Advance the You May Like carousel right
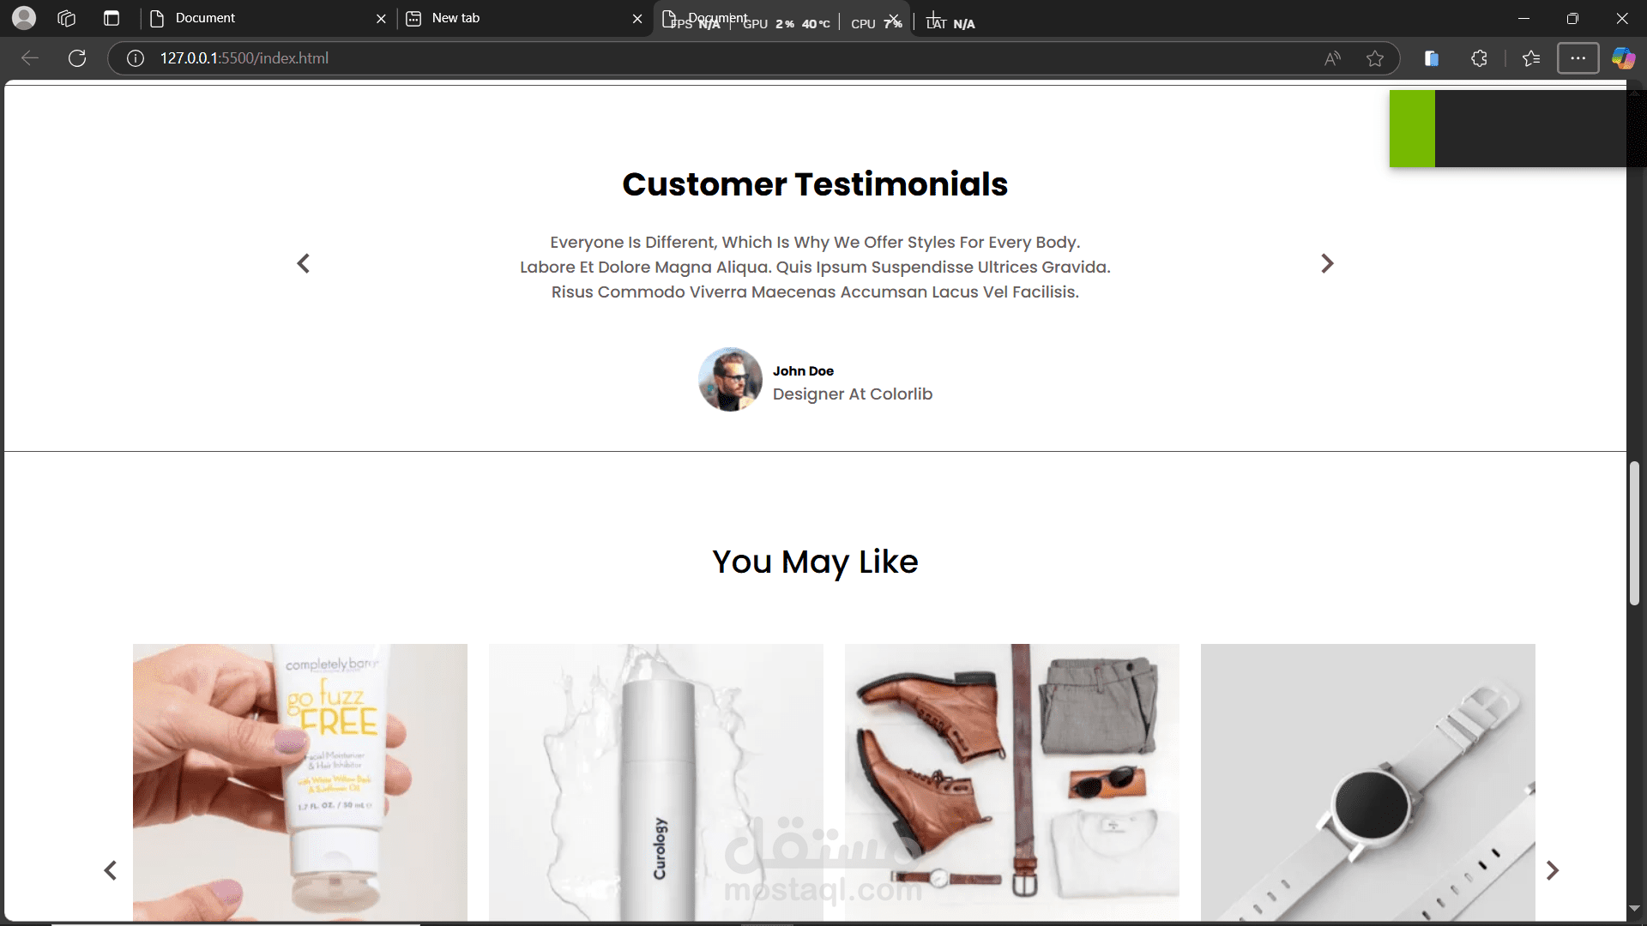This screenshot has height=926, width=1647. (x=1552, y=870)
